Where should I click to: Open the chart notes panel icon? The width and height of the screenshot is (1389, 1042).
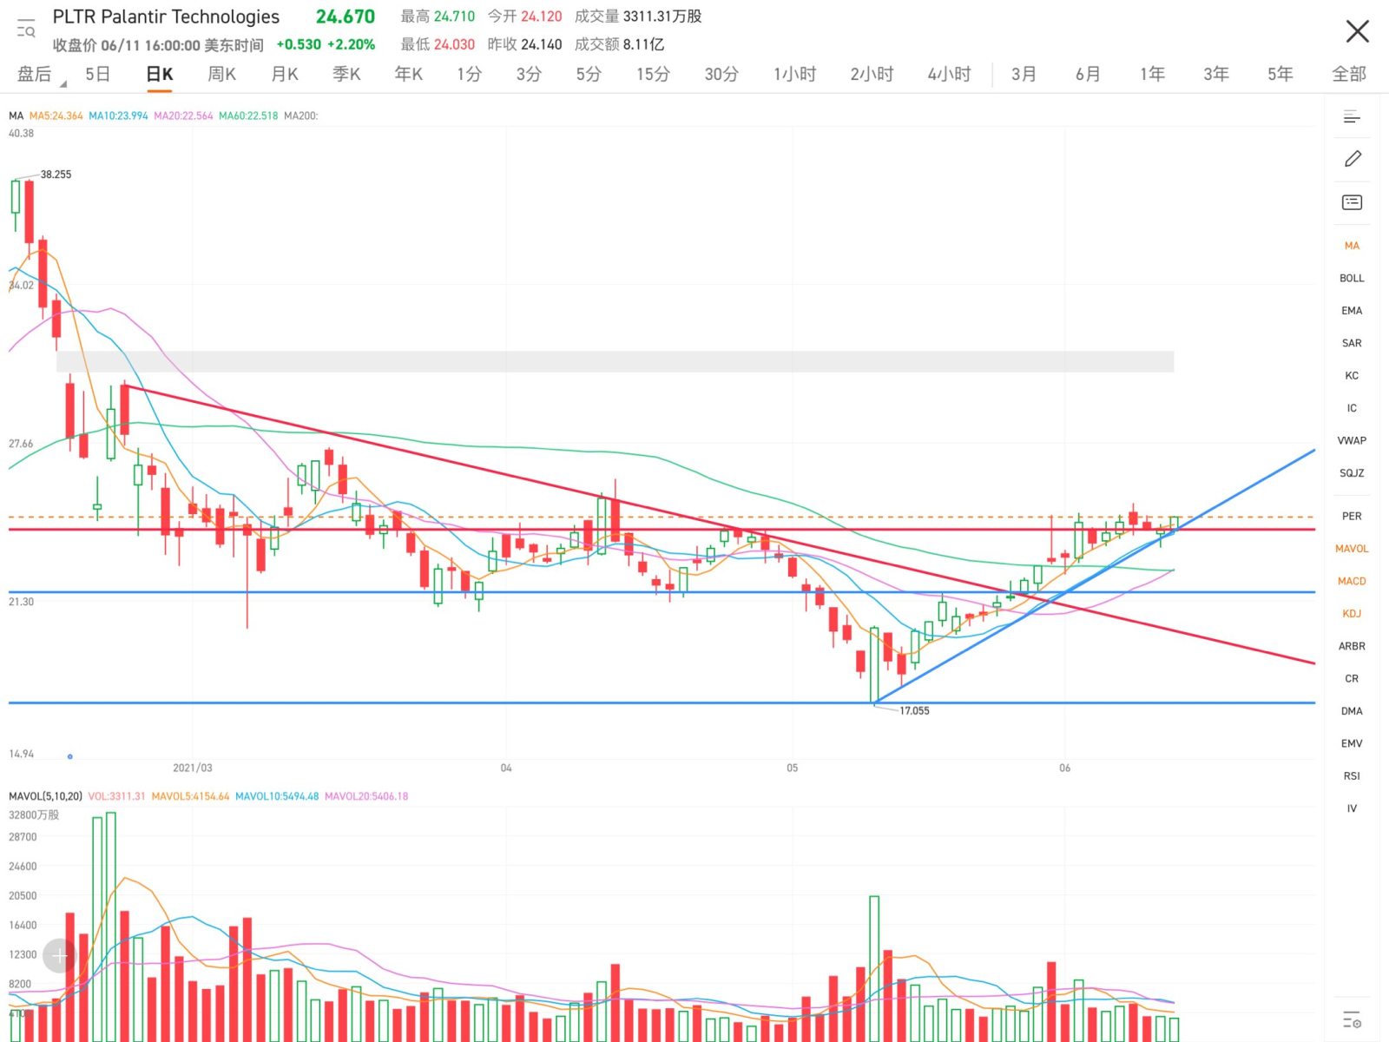[1352, 202]
